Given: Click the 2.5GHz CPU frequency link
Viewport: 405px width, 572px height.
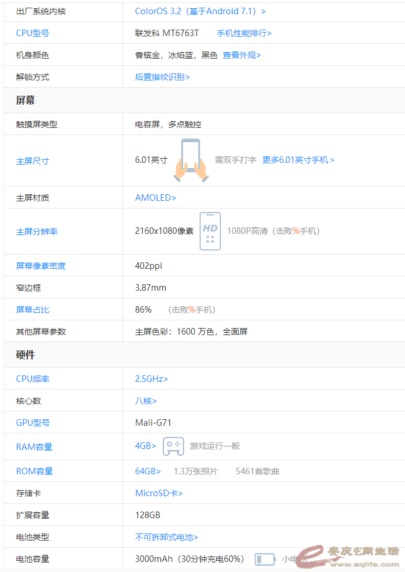Looking at the screenshot, I should tap(152, 379).
